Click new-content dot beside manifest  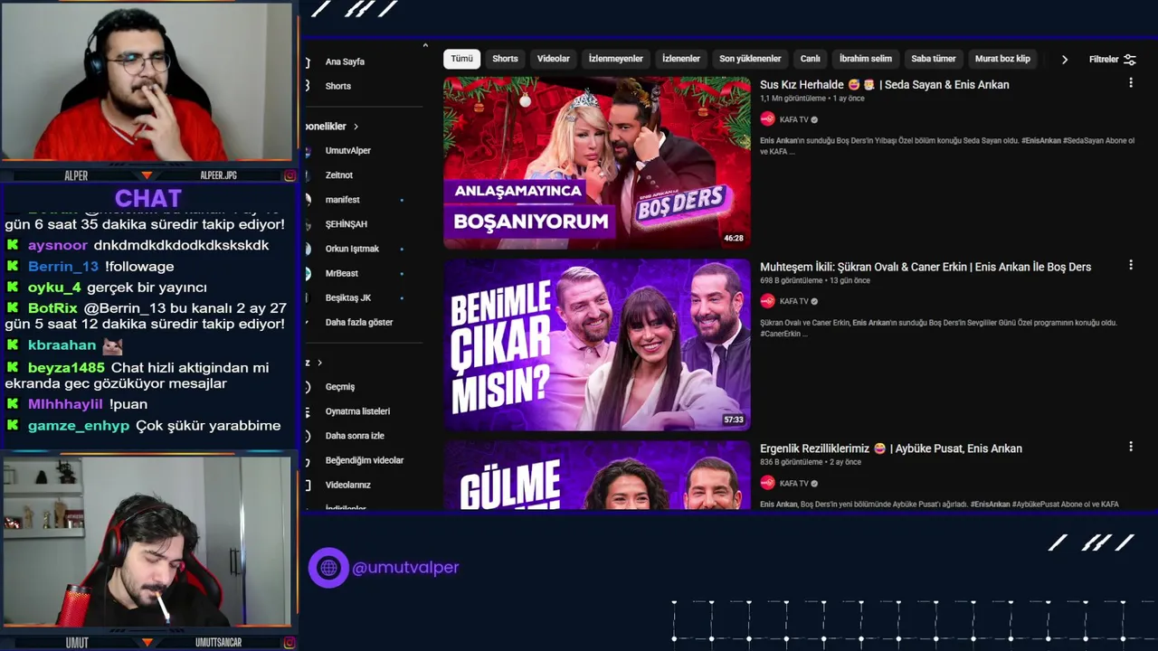pos(402,200)
